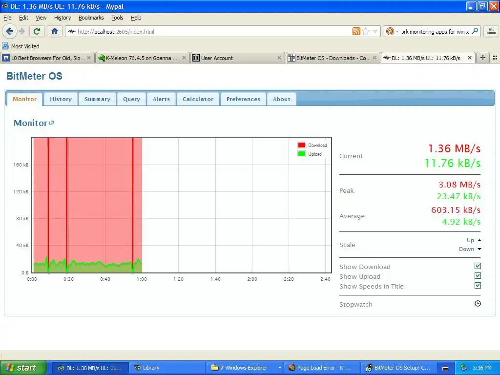Click the site identity icon in address bar

point(72,31)
